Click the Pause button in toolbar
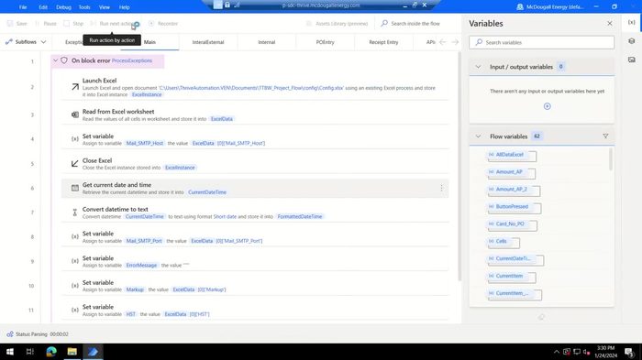 [x=46, y=24]
